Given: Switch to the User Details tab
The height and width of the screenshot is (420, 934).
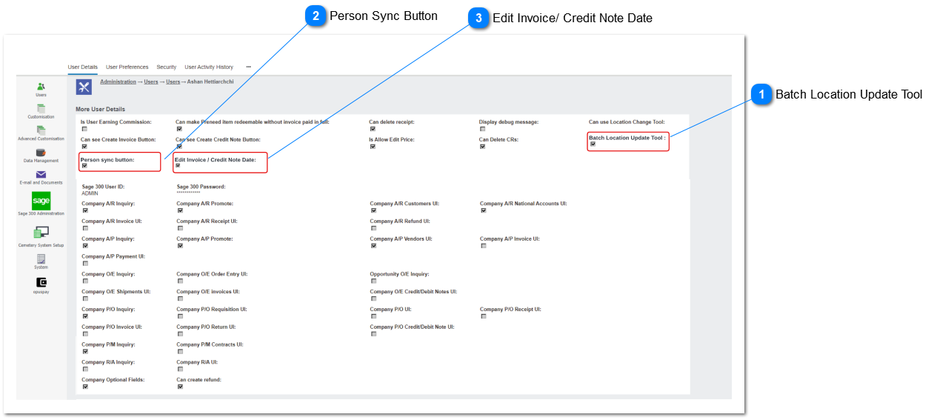Looking at the screenshot, I should (82, 67).
